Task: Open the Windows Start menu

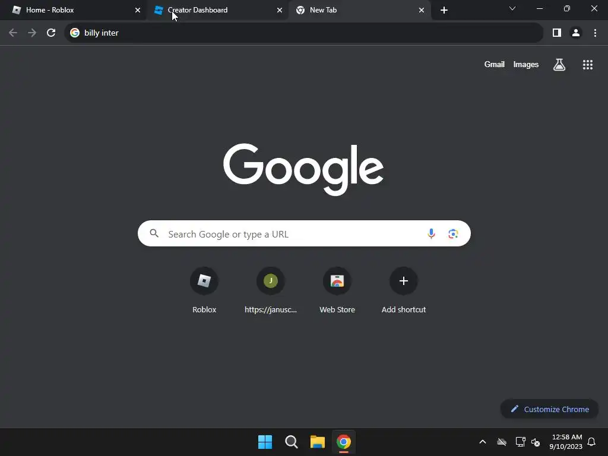Action: coord(265,442)
